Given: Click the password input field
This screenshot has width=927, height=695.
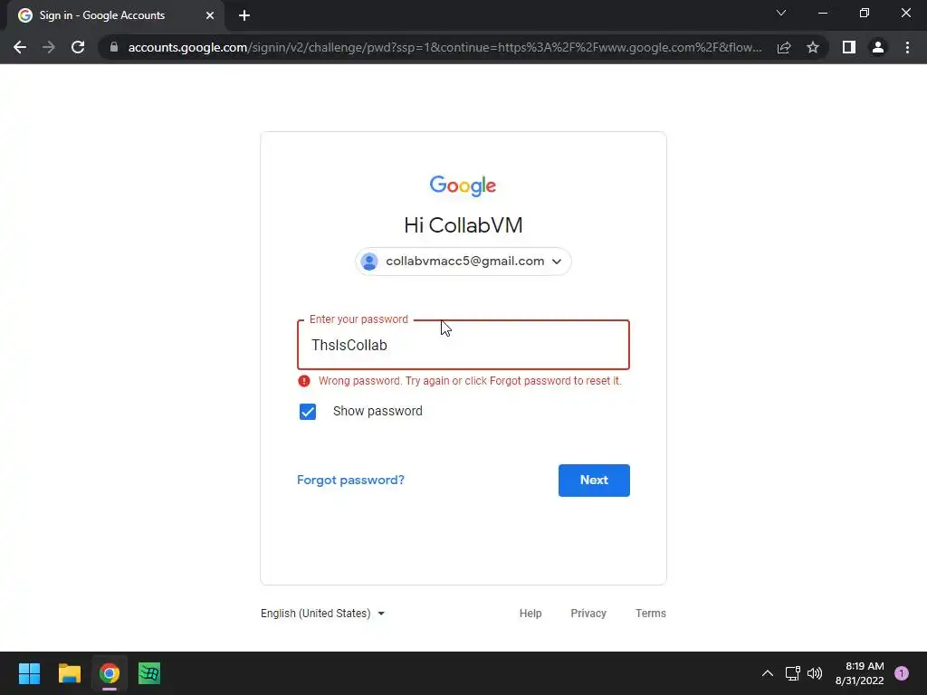Looking at the screenshot, I should [463, 345].
